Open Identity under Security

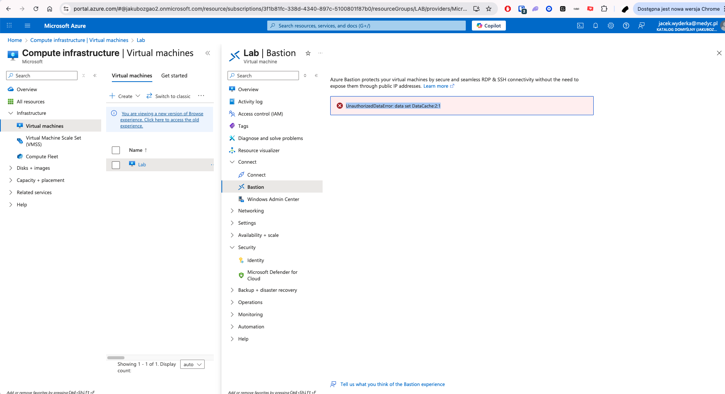[x=255, y=260]
